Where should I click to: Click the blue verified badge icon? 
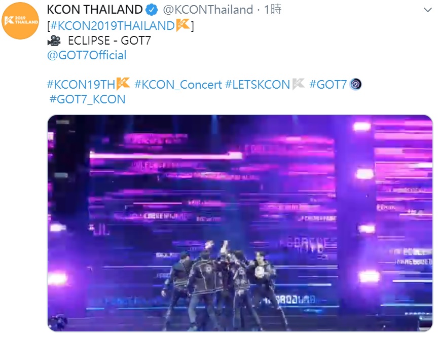point(152,10)
